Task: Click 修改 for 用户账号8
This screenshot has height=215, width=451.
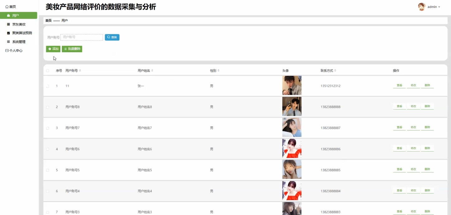Action: point(413,106)
